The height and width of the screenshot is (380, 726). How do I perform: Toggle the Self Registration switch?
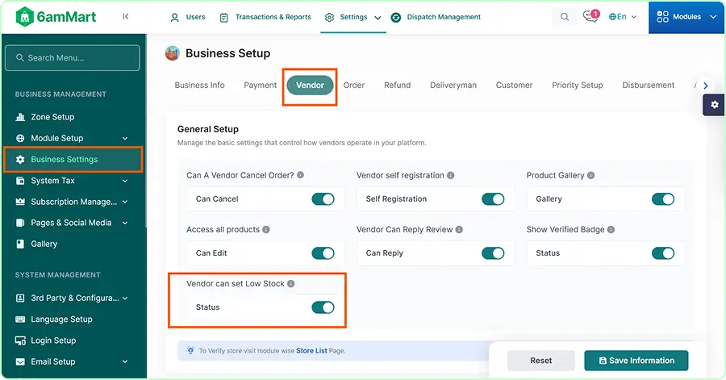point(493,199)
